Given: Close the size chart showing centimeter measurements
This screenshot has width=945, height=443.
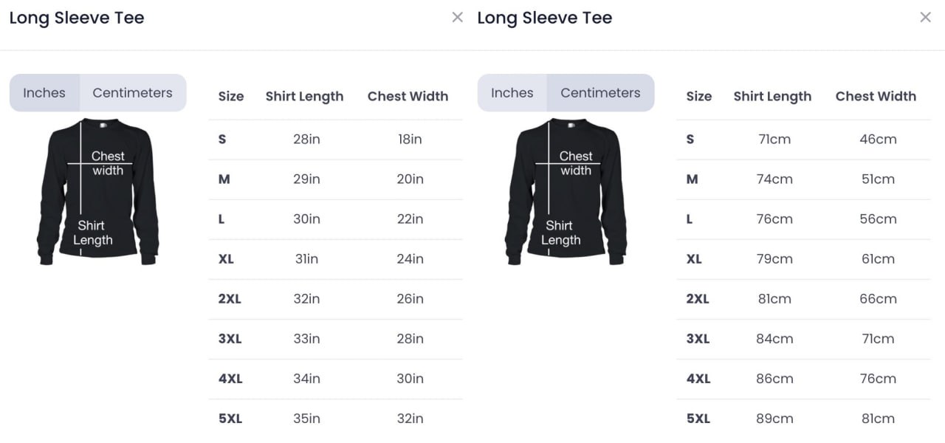Looking at the screenshot, I should pos(925,18).
